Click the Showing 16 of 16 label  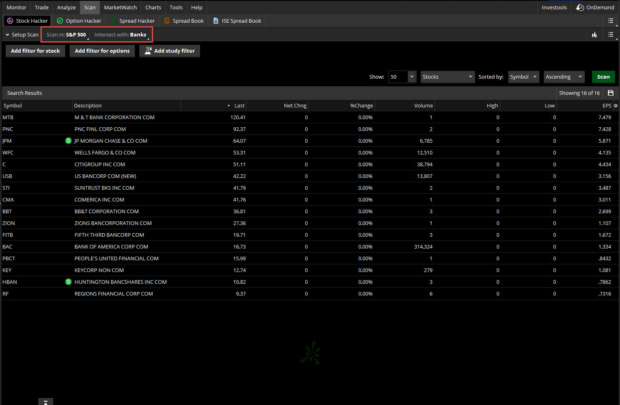[x=580, y=93]
